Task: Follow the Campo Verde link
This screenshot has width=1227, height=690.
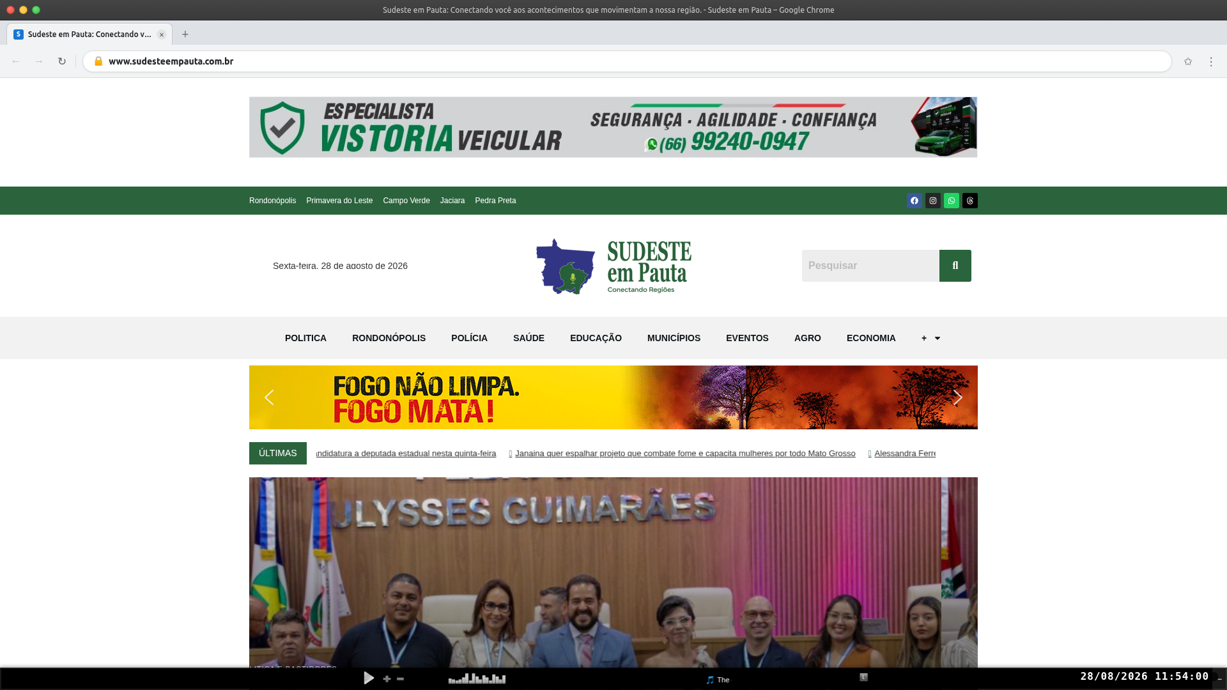Action: [406, 201]
